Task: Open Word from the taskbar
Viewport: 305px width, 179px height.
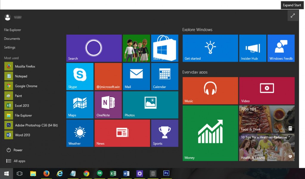Action: pos(126,174)
